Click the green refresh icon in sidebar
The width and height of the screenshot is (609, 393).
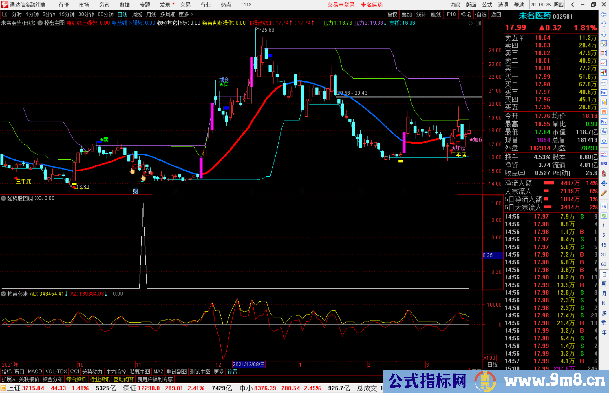(x=604, y=216)
